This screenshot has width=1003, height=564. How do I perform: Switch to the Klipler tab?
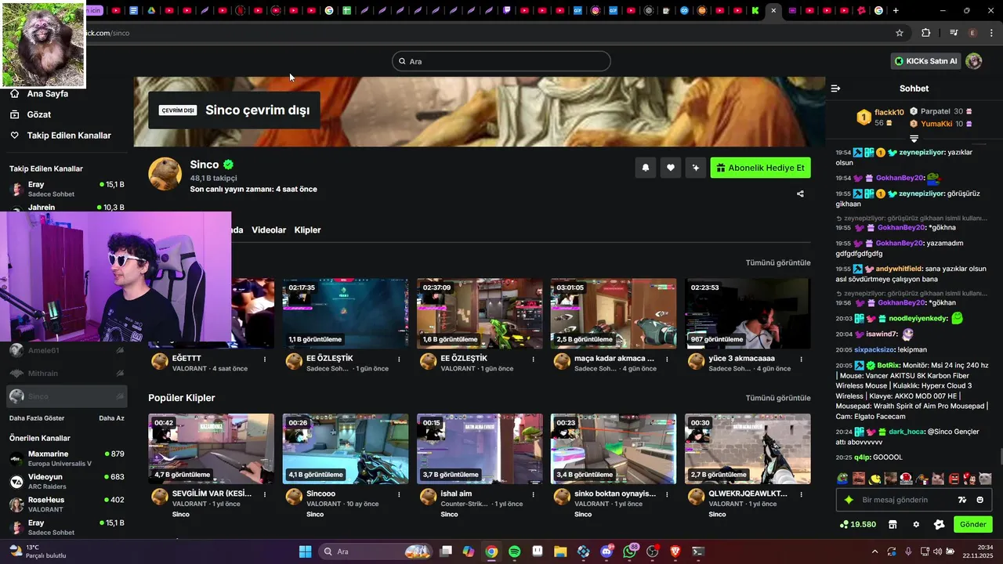307,230
